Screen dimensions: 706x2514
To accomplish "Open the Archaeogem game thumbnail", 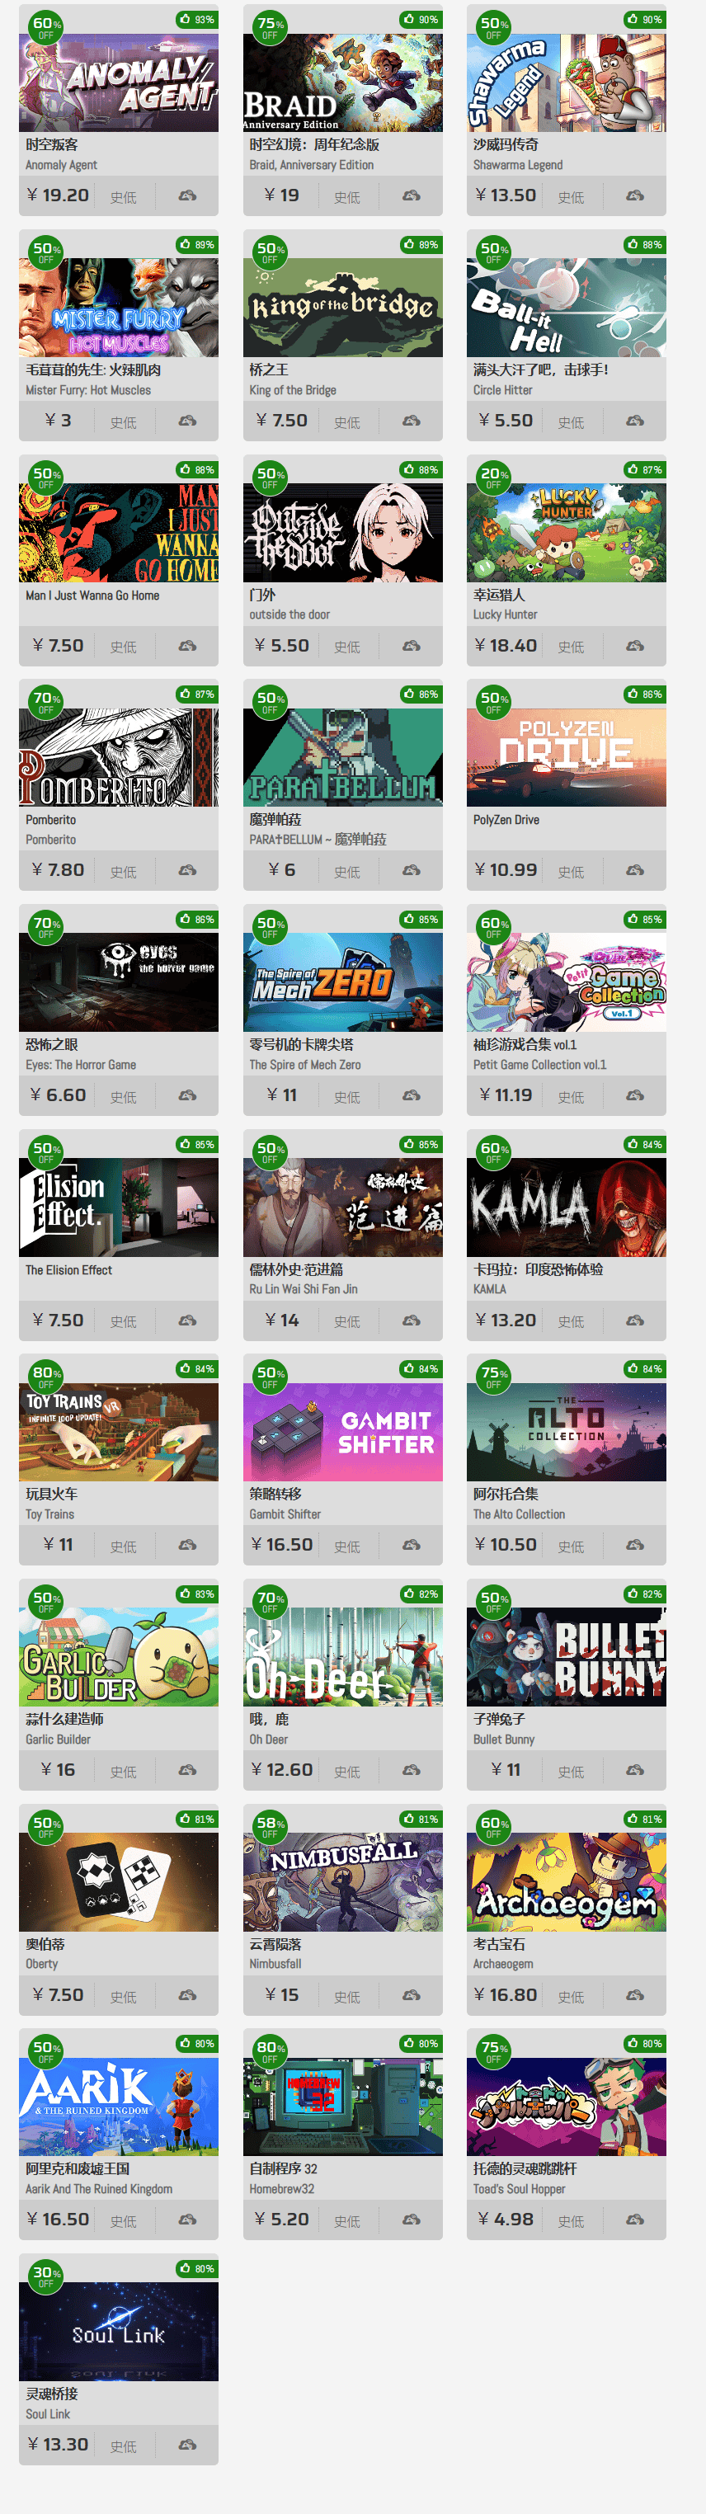I will (x=567, y=1881).
